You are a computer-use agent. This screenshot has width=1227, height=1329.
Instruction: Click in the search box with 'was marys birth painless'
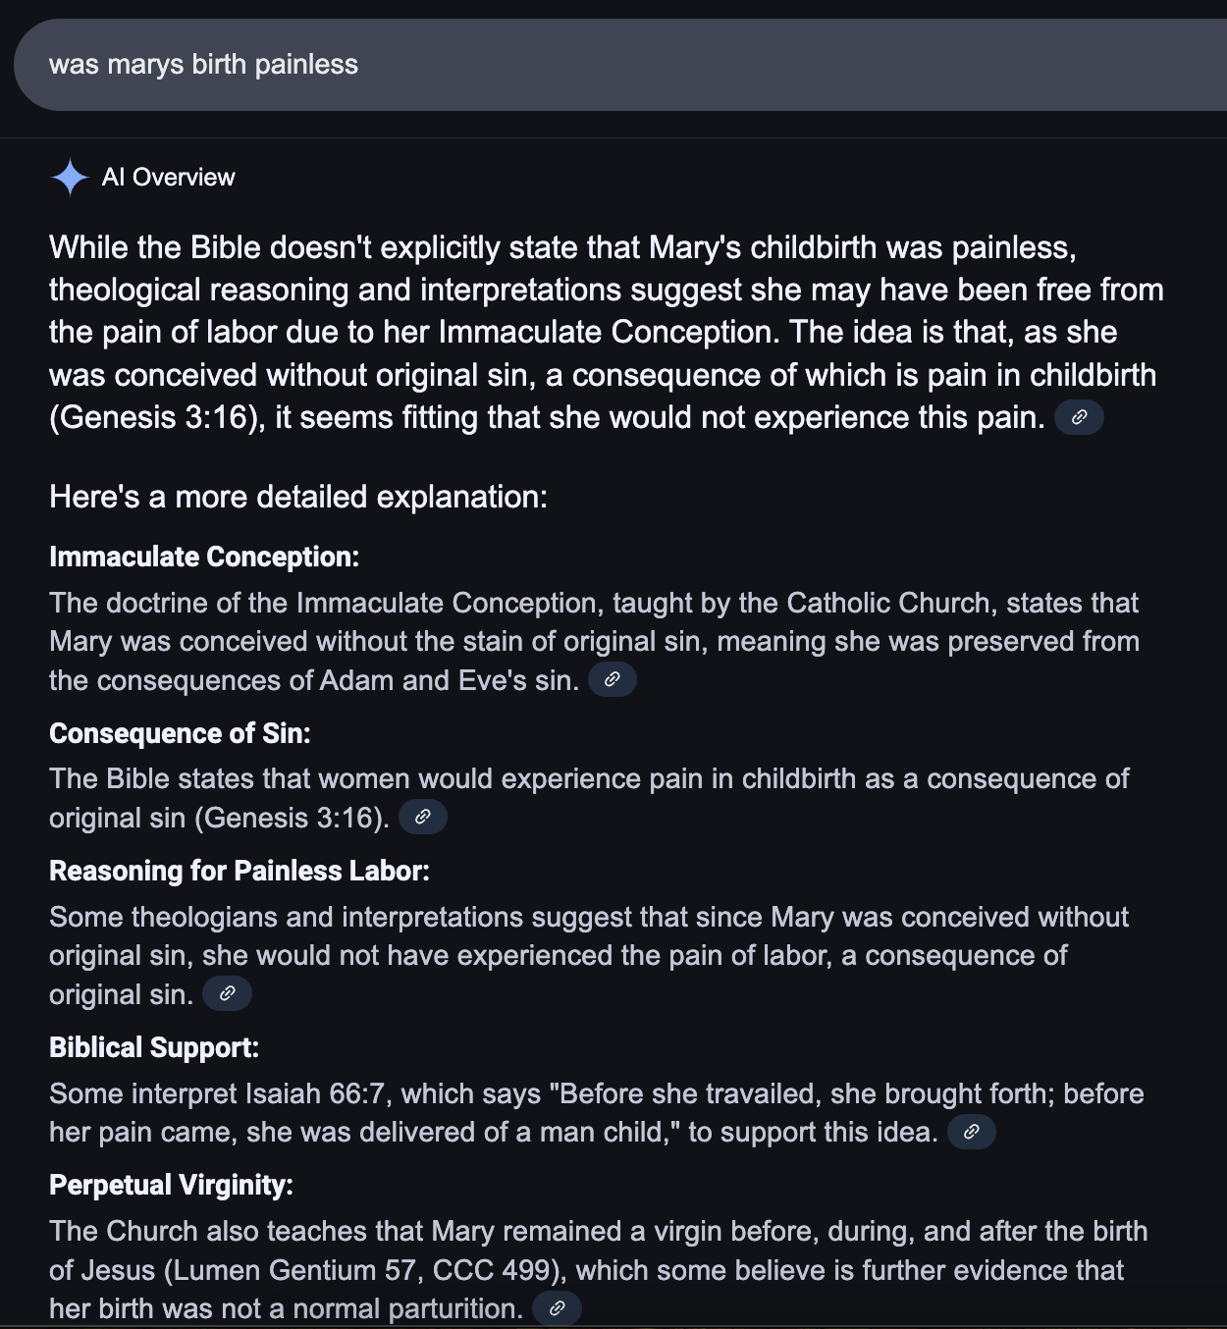620,65
